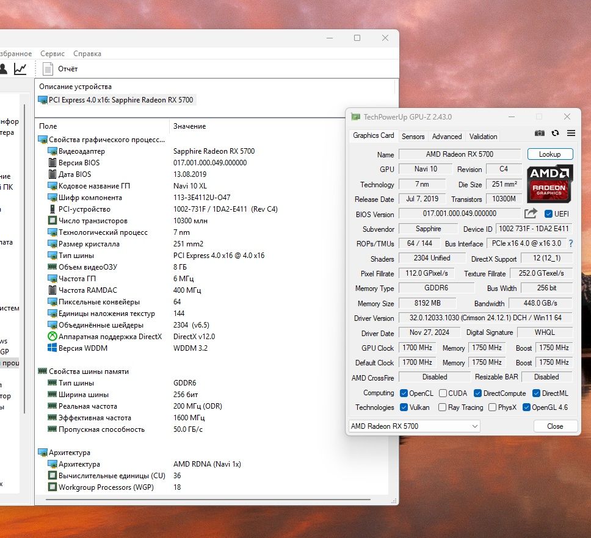The width and height of the screenshot is (591, 538).
Task: Click the AMD Radeon logo
Action: point(549,184)
